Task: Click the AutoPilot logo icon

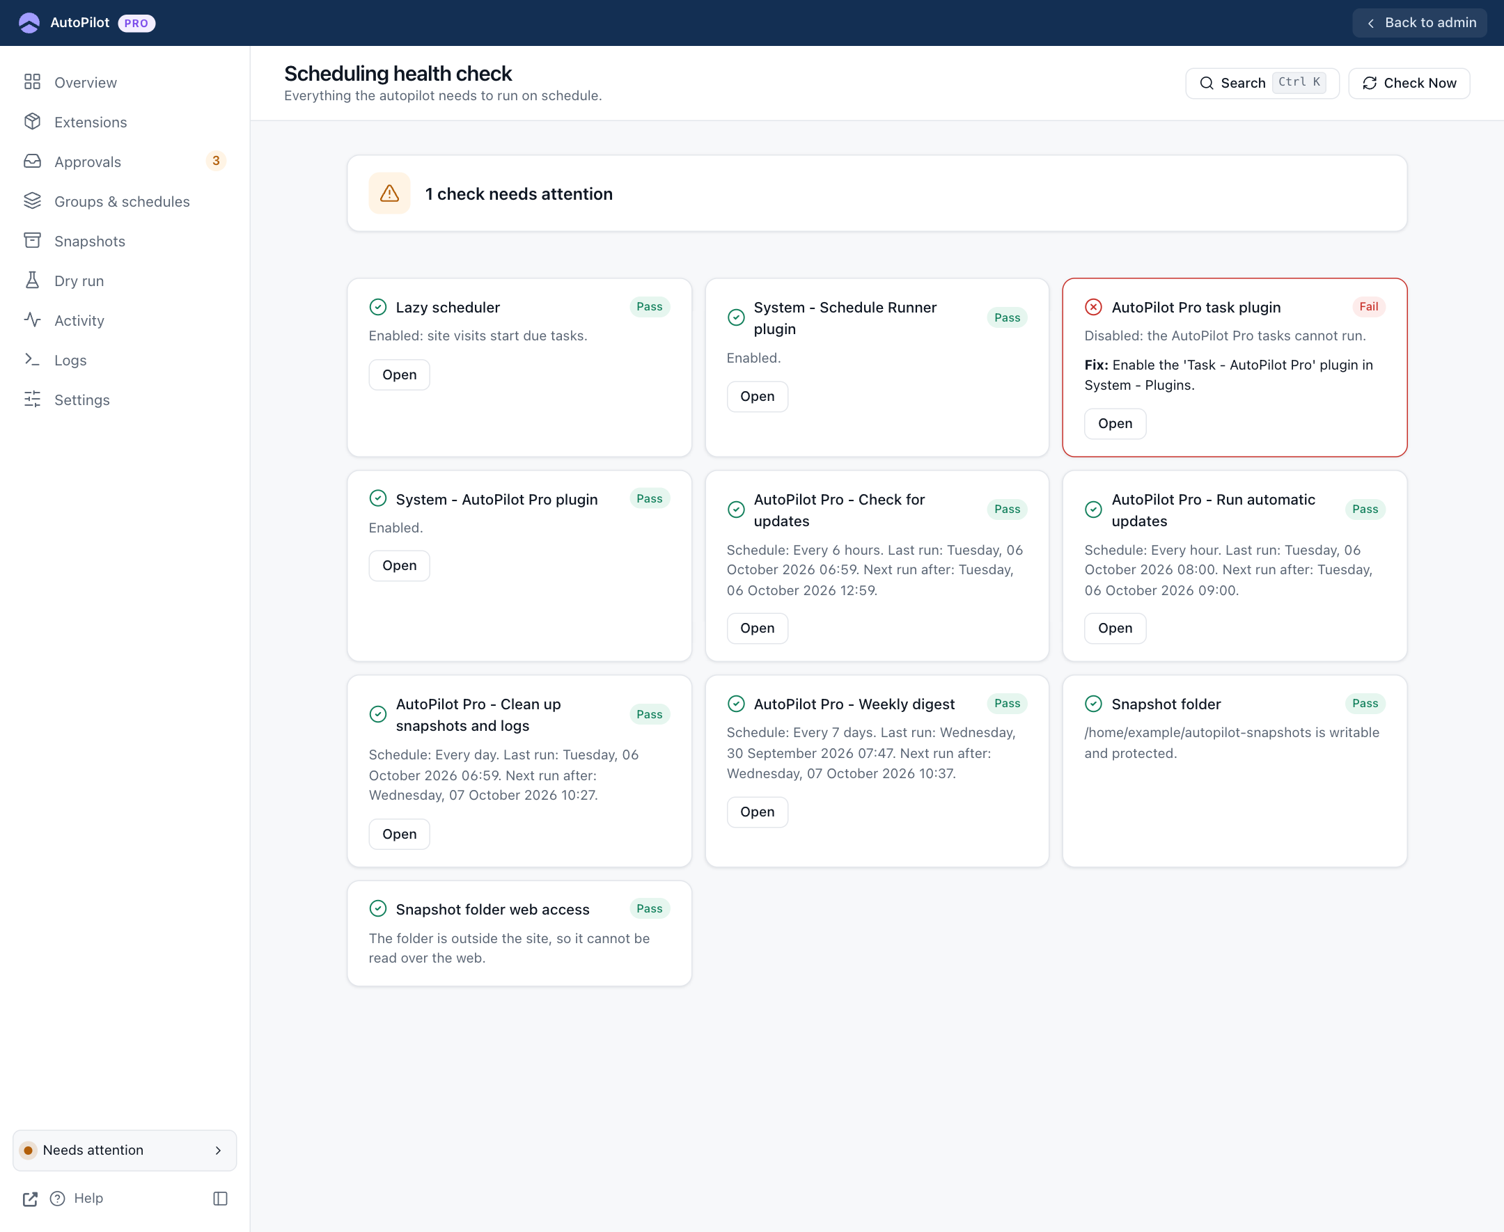Action: coord(29,23)
